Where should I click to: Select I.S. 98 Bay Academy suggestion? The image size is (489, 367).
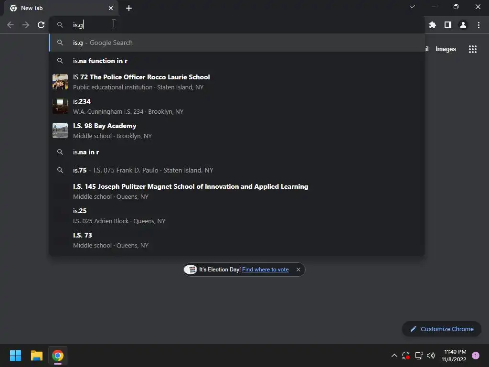point(237,130)
